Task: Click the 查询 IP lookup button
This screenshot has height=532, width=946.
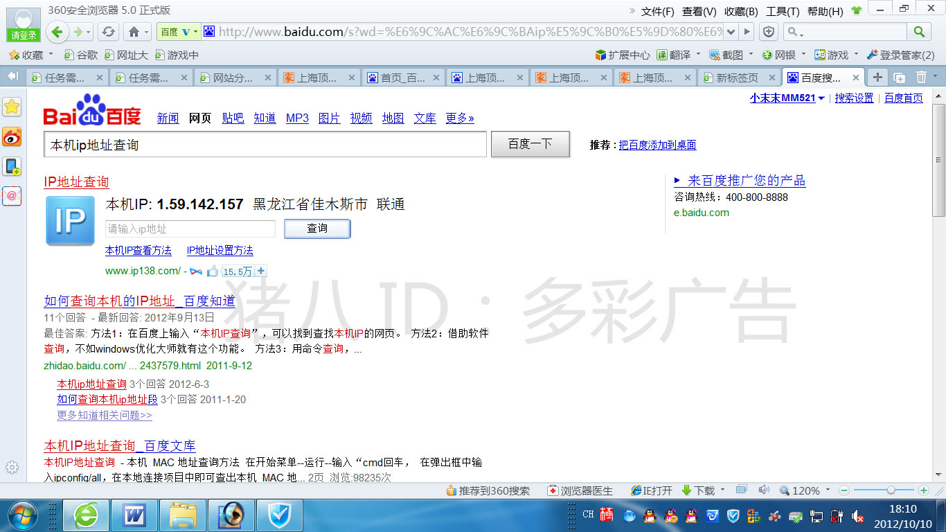Action: [x=317, y=229]
